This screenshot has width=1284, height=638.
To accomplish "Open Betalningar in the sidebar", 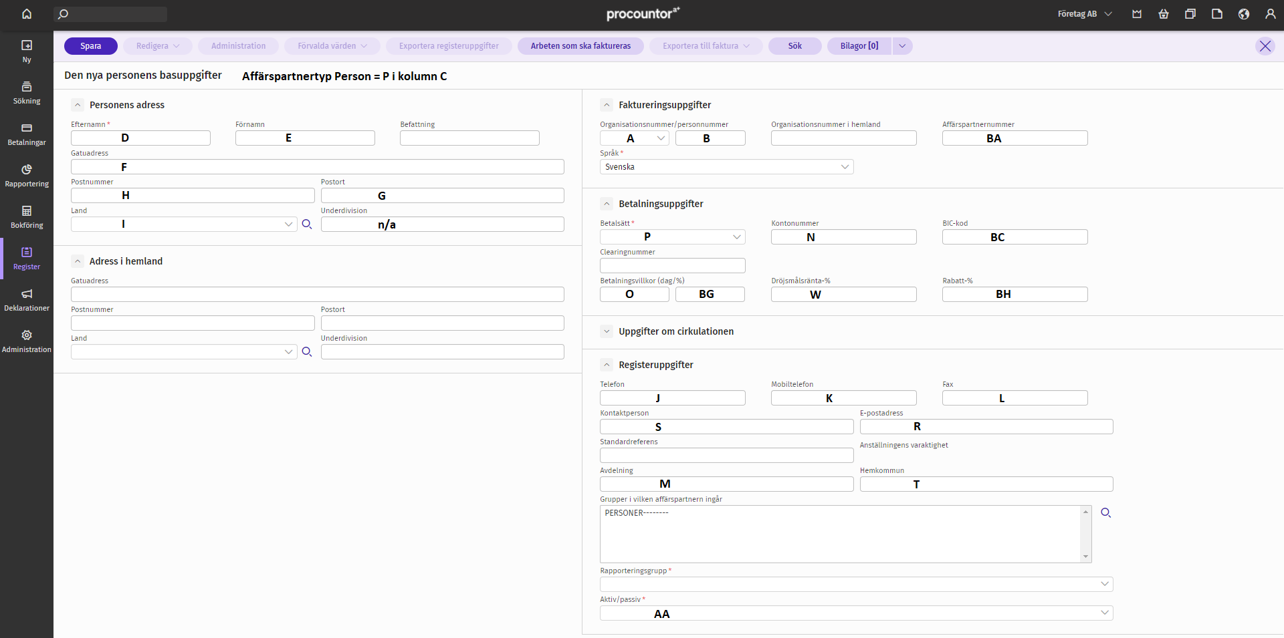I will [x=27, y=134].
